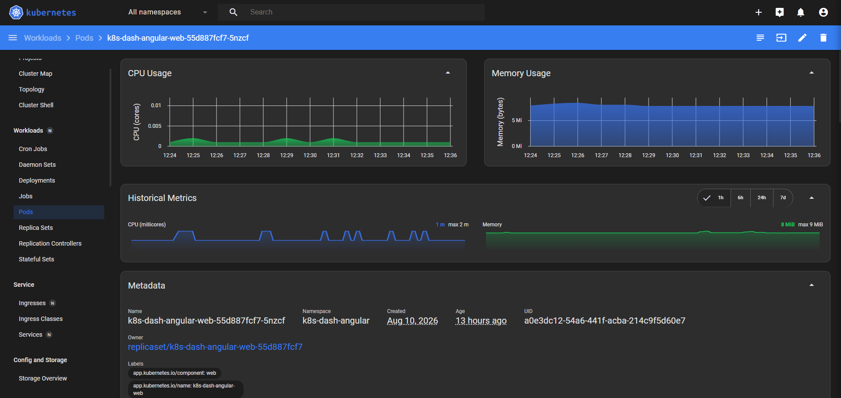Open Daemon Sets in sidebar

tap(37, 165)
